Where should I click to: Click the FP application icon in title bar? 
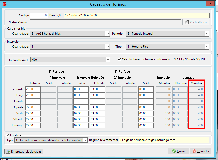coord(5,4)
